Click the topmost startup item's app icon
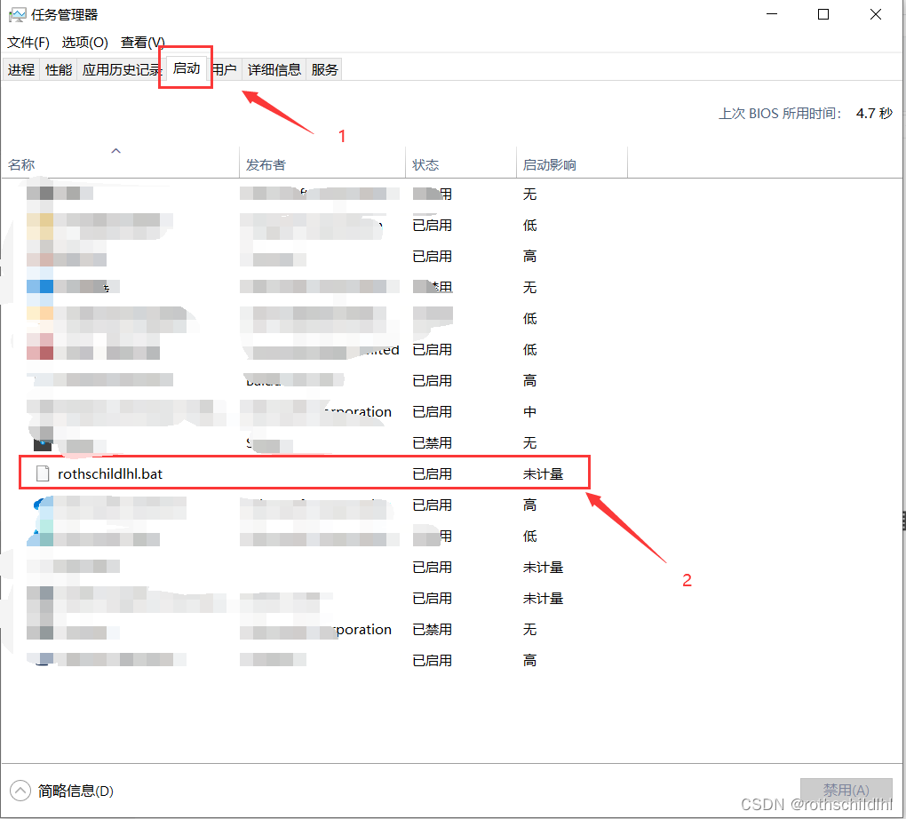Screen dimensions: 906x819 pos(42,193)
